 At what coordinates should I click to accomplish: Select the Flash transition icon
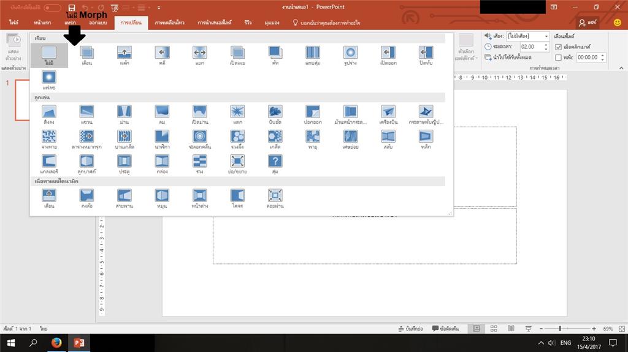tap(49, 80)
